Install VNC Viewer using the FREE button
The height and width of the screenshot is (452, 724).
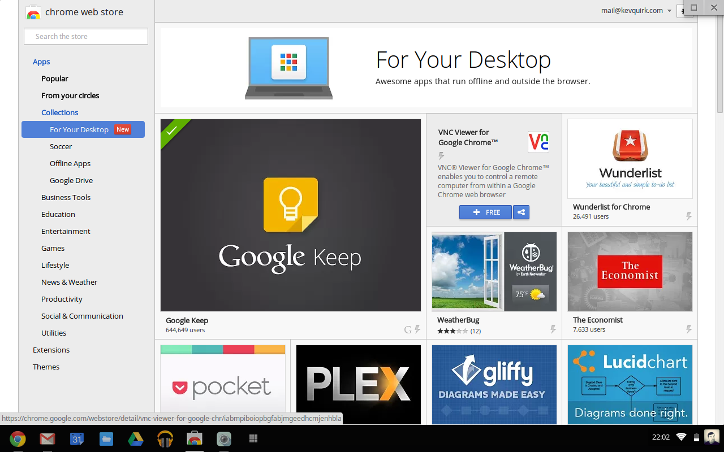tap(485, 212)
